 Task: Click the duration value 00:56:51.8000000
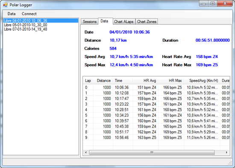point(212,40)
